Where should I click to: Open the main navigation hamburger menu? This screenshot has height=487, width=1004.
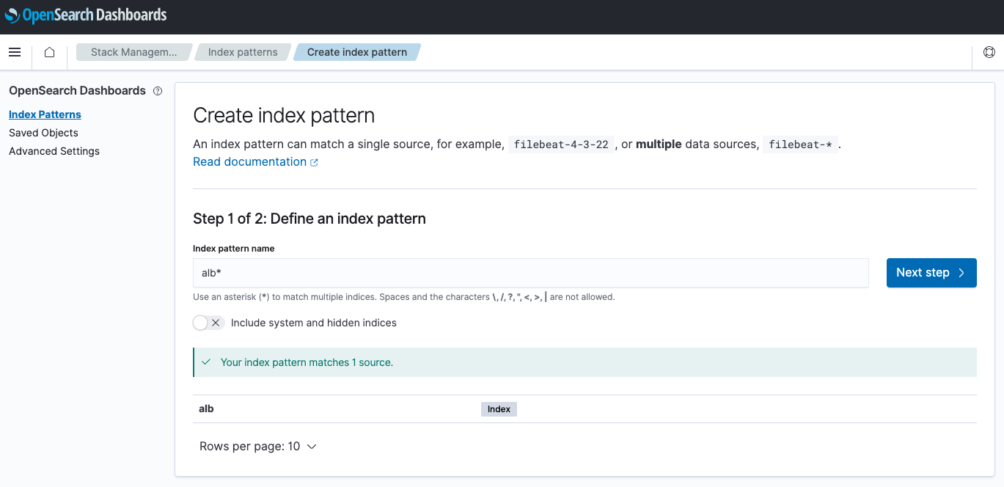tap(15, 52)
